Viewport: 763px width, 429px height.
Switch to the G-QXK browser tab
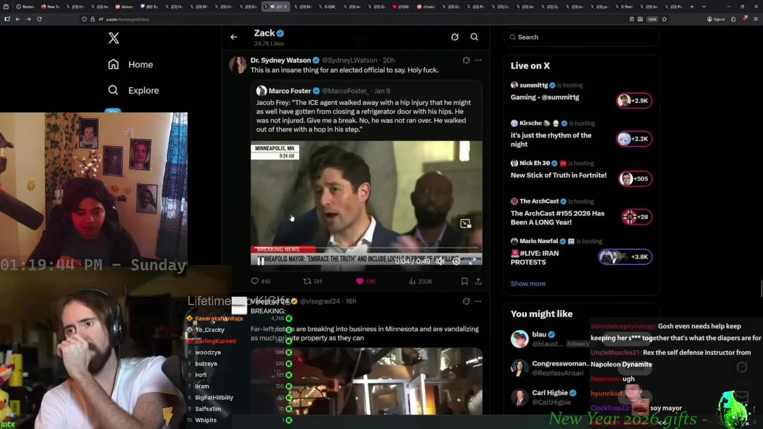click(x=328, y=7)
